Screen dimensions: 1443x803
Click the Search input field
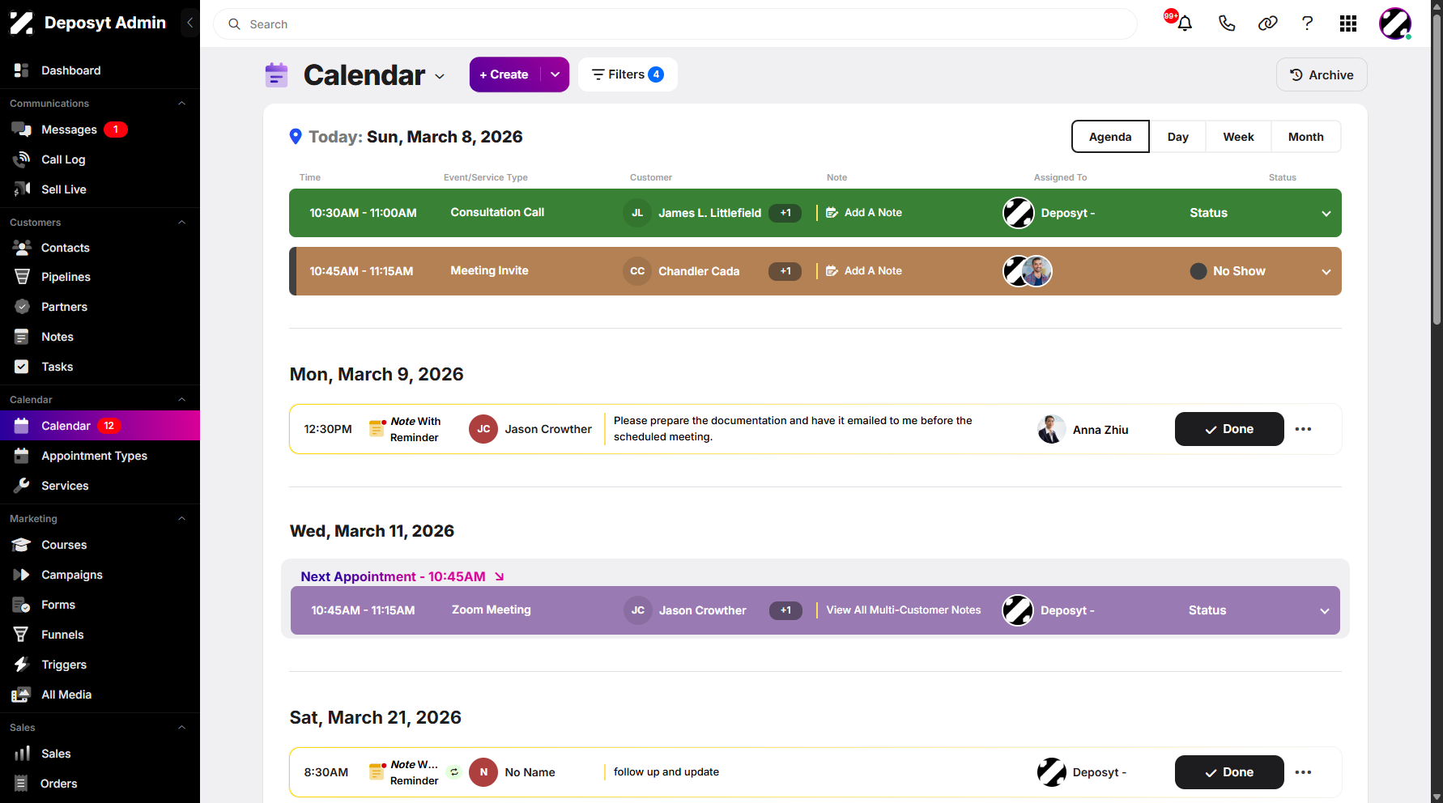[x=675, y=24]
